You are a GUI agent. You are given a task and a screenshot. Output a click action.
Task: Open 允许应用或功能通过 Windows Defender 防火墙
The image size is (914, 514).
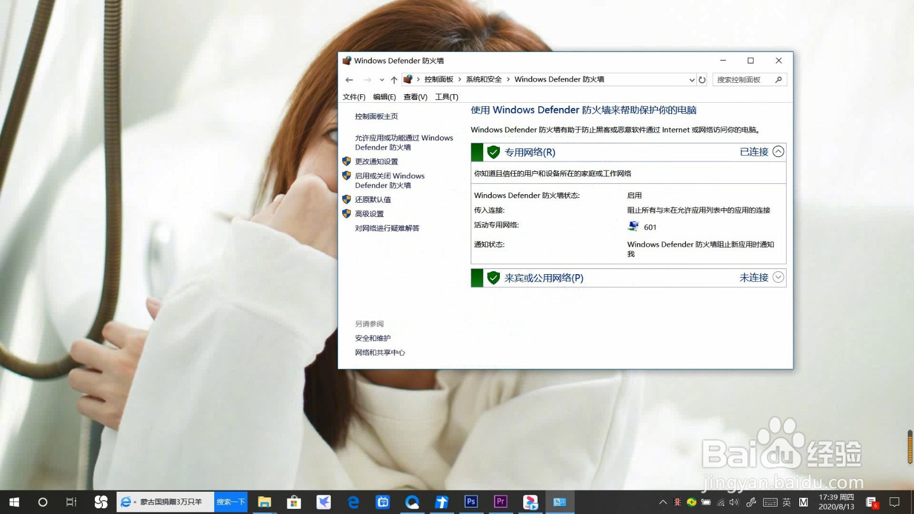[404, 143]
